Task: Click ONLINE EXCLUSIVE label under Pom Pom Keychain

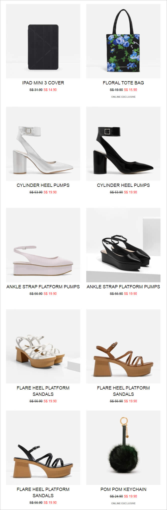Action: pos(123,503)
